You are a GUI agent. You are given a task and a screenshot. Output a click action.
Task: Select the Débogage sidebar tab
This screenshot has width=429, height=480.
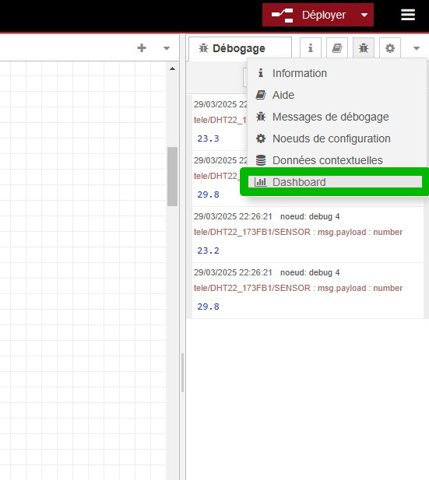(x=240, y=48)
